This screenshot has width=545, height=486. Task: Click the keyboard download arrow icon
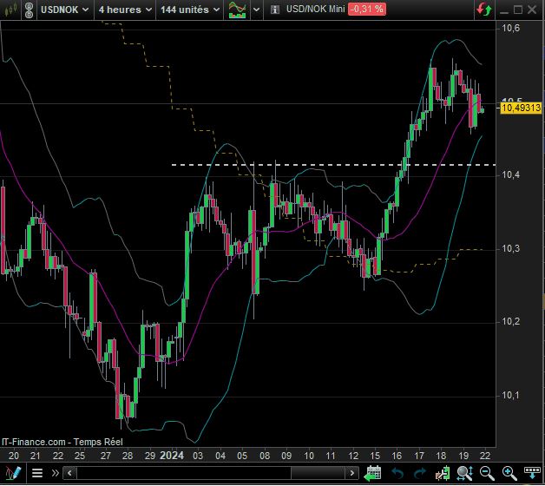coord(532,473)
